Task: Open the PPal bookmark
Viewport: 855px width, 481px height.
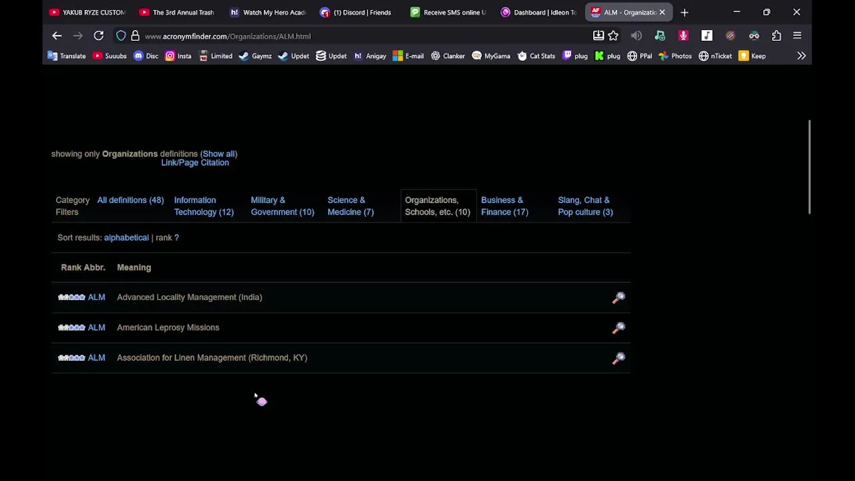Action: (639, 56)
